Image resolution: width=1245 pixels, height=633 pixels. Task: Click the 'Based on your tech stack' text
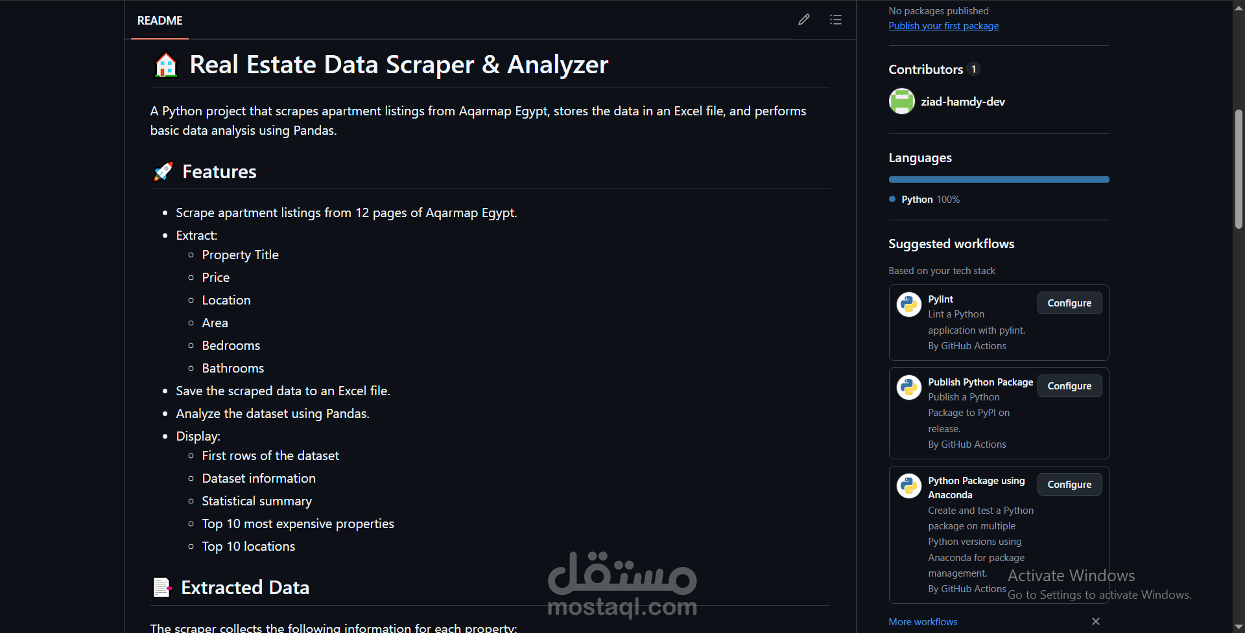pyautogui.click(x=942, y=271)
